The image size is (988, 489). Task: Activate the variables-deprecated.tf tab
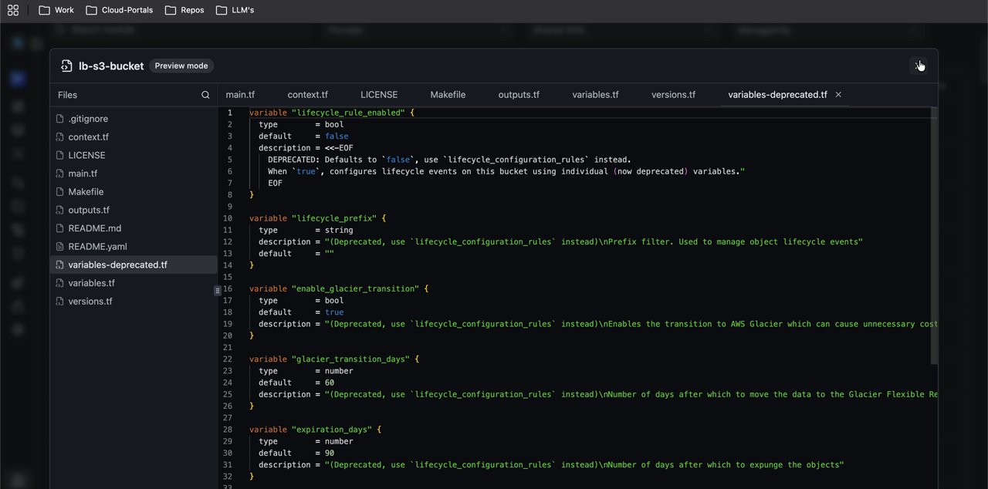pos(777,95)
